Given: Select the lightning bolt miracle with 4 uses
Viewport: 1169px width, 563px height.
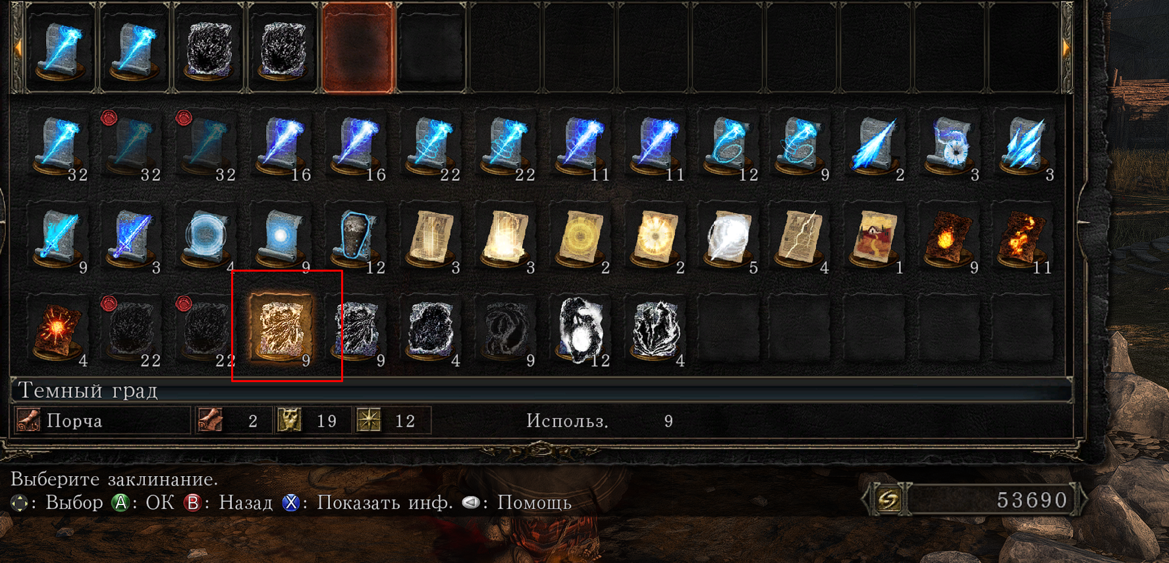Looking at the screenshot, I should pyautogui.click(x=803, y=238).
